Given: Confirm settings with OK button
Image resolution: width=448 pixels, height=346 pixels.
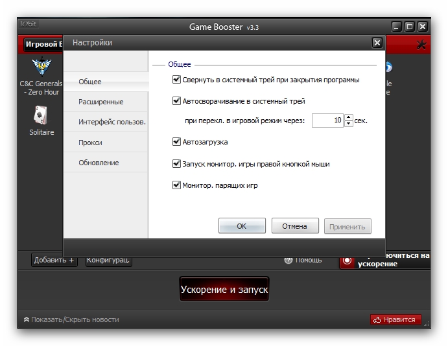Looking at the screenshot, I should click(x=242, y=226).
